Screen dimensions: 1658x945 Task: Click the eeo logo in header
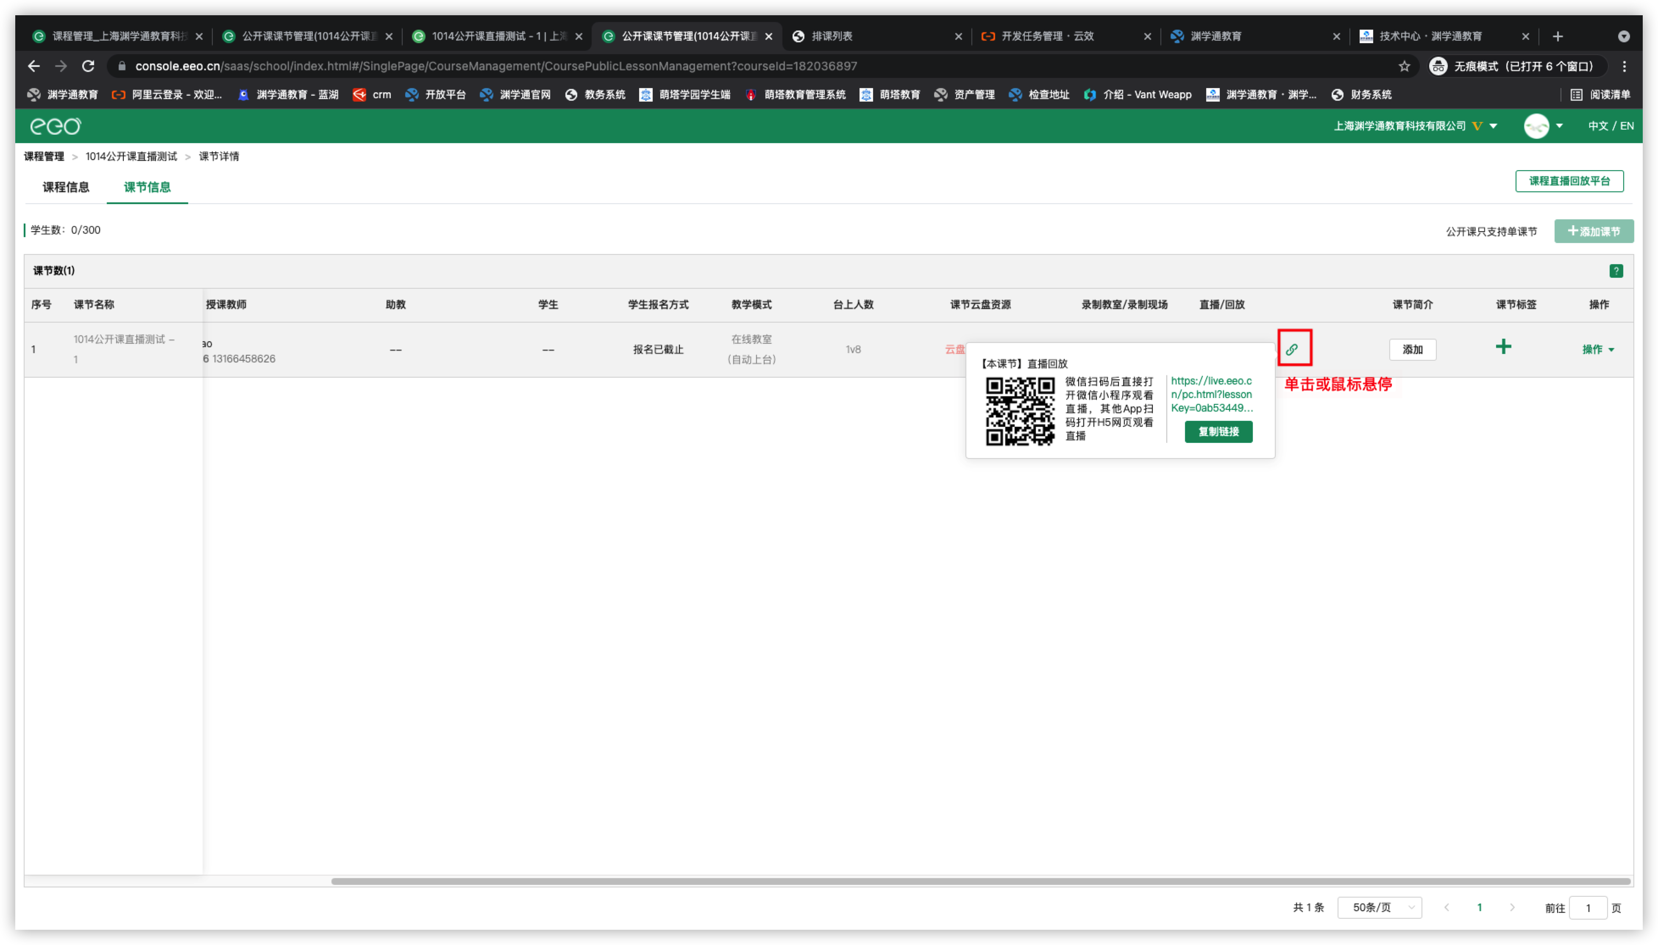(55, 126)
